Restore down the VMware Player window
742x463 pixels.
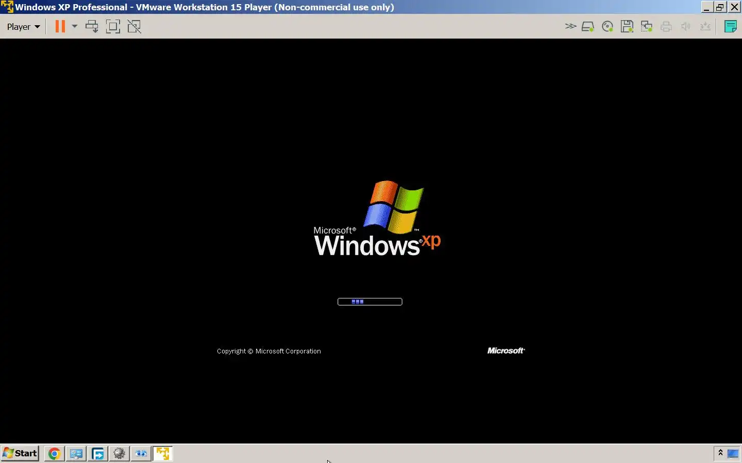pos(720,7)
